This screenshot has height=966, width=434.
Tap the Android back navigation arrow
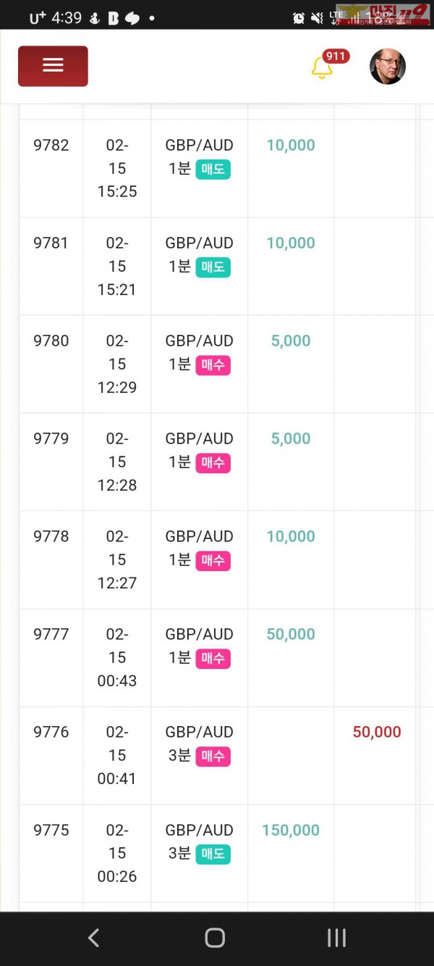tap(93, 938)
